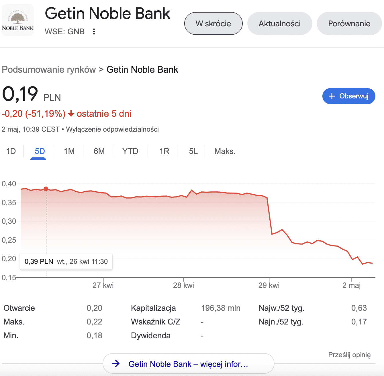Select the 1M chart range
Viewport: 384px width, 376px height.
(69, 151)
